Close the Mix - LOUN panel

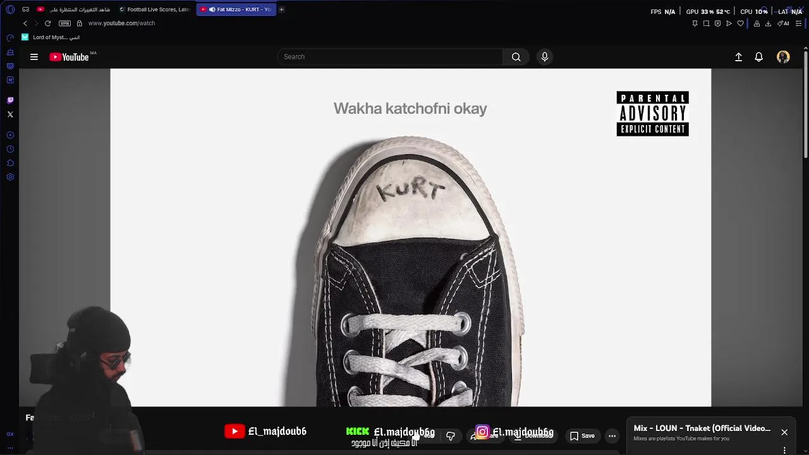tap(784, 432)
